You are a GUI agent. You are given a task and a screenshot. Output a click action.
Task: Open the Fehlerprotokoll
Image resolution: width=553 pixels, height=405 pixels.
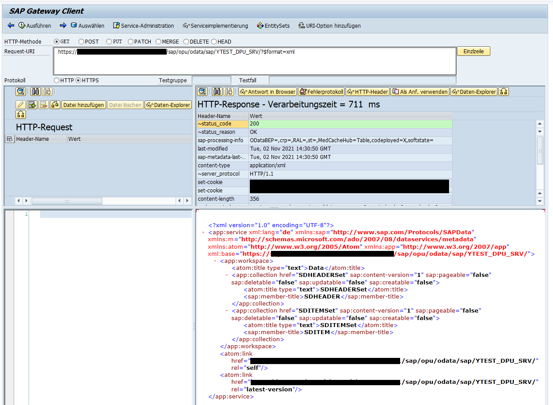coord(321,92)
